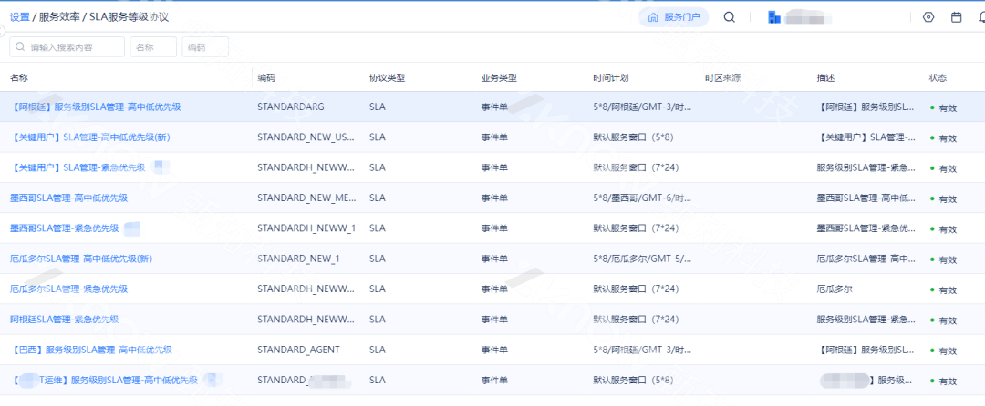Click the 名称 filter field
Viewport: 985px width, 406px height.
tap(152, 47)
